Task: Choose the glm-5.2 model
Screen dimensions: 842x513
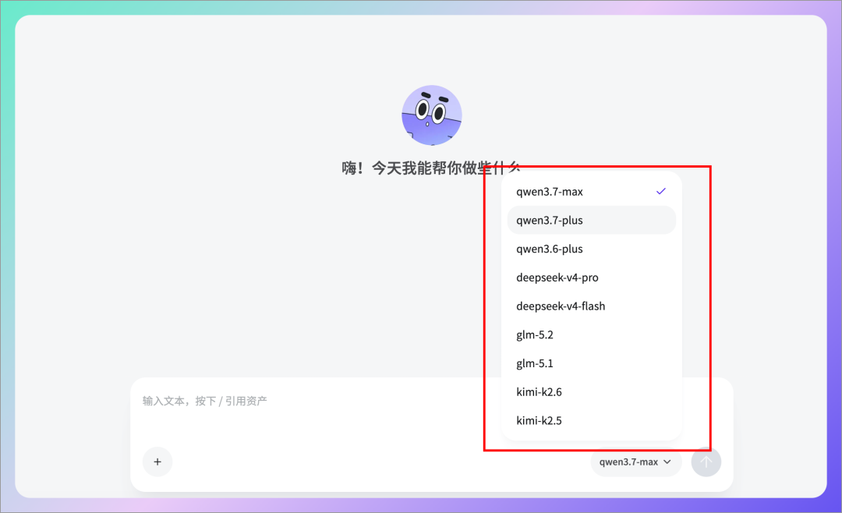Action: (x=591, y=334)
